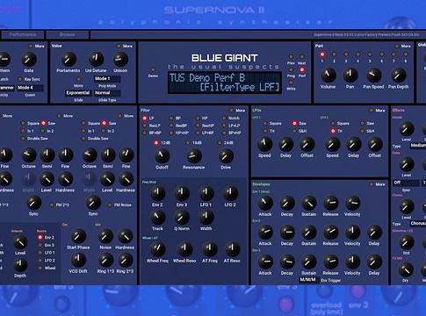The height and width of the screenshot is (316, 426).
Task: Select the ResLP filter type
Action: click(145, 126)
